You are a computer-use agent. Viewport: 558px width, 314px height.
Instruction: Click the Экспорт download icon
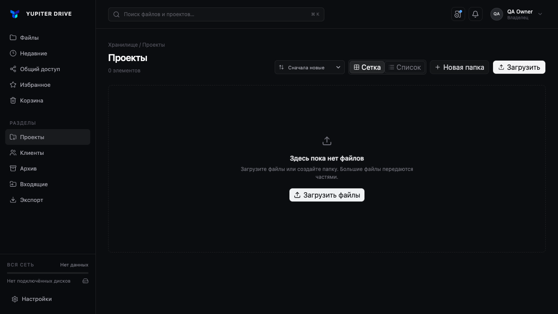tap(13, 200)
